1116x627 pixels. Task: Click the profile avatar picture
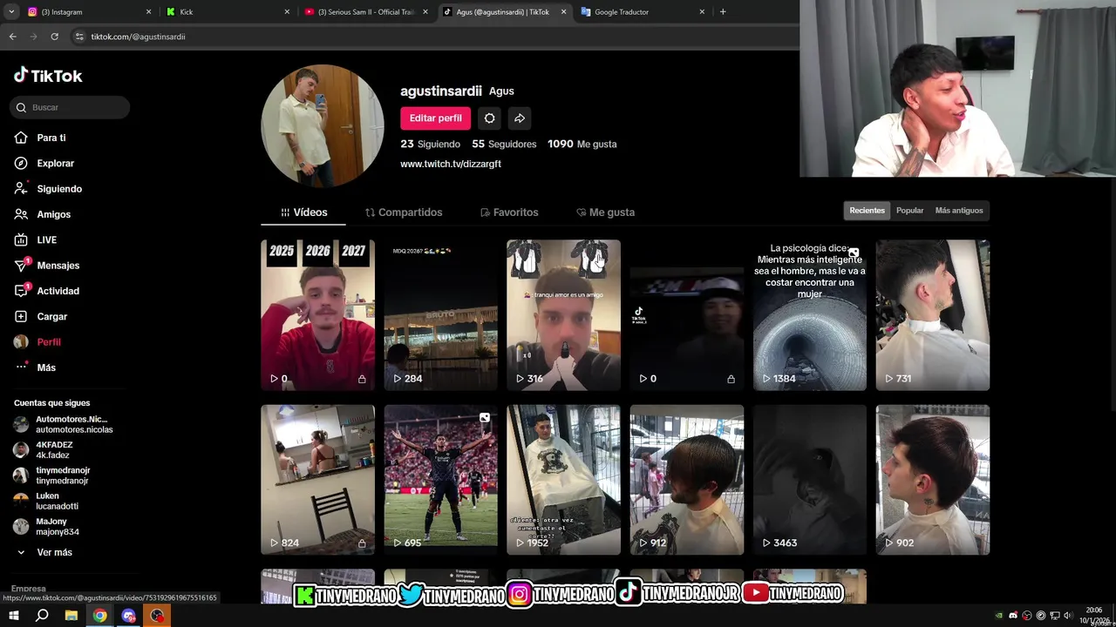(x=323, y=125)
